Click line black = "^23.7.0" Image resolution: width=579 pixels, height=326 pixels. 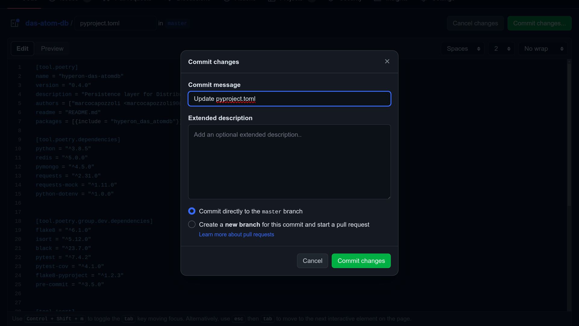click(x=63, y=248)
